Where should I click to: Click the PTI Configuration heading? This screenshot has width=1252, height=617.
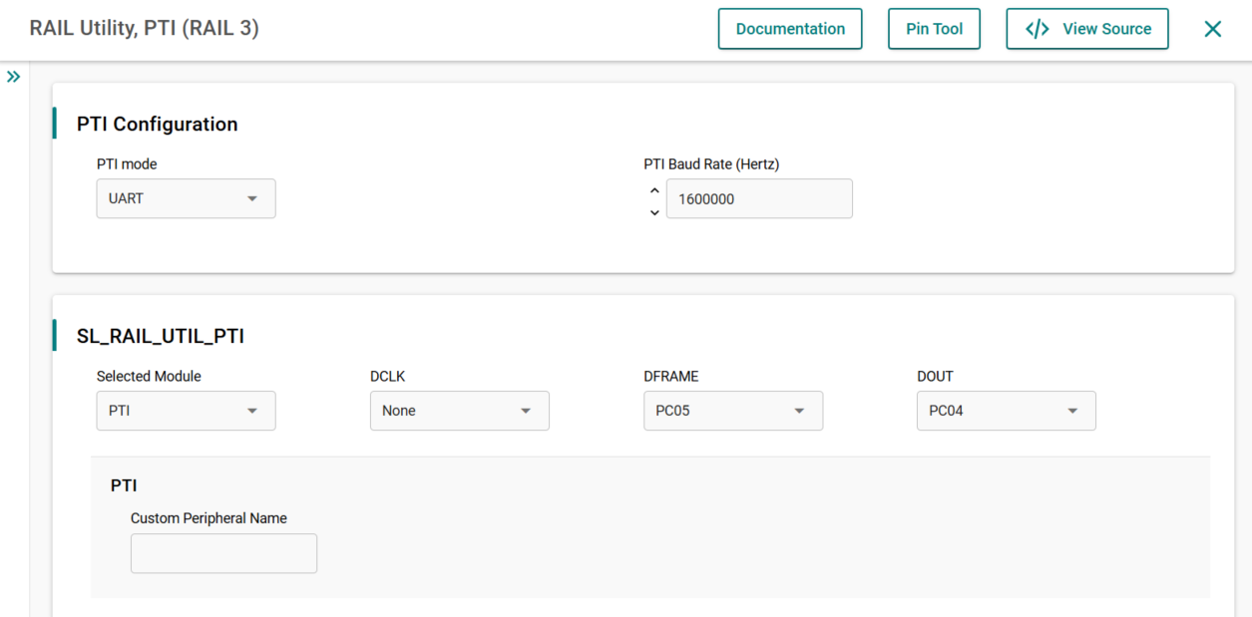pyautogui.click(x=158, y=125)
